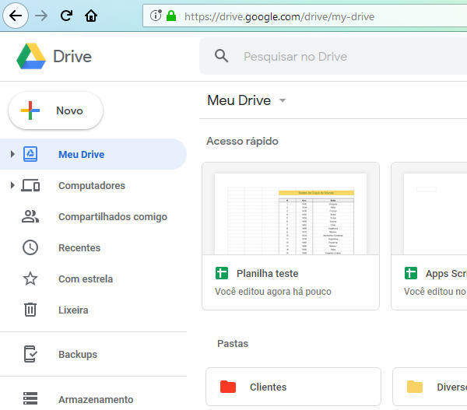Click the magnifier search icon

click(221, 56)
